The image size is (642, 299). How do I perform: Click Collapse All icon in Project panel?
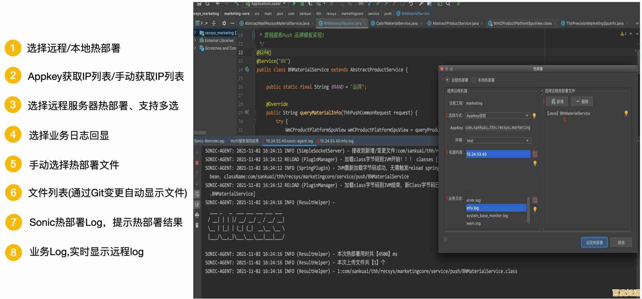[x=214, y=23]
